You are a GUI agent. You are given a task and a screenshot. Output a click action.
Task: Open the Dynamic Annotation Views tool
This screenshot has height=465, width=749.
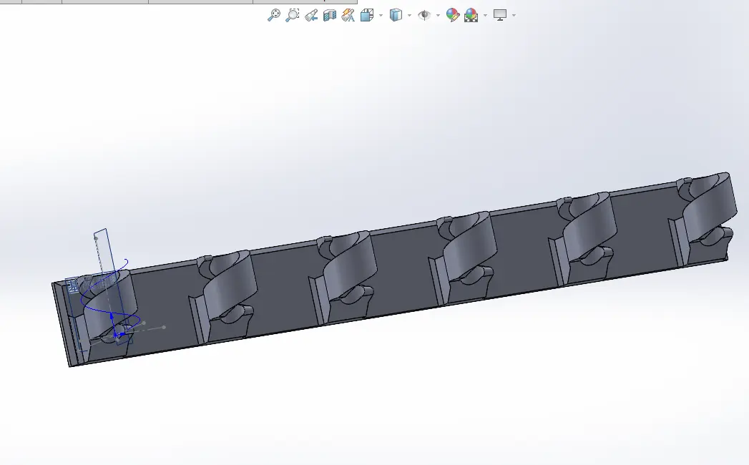(348, 15)
